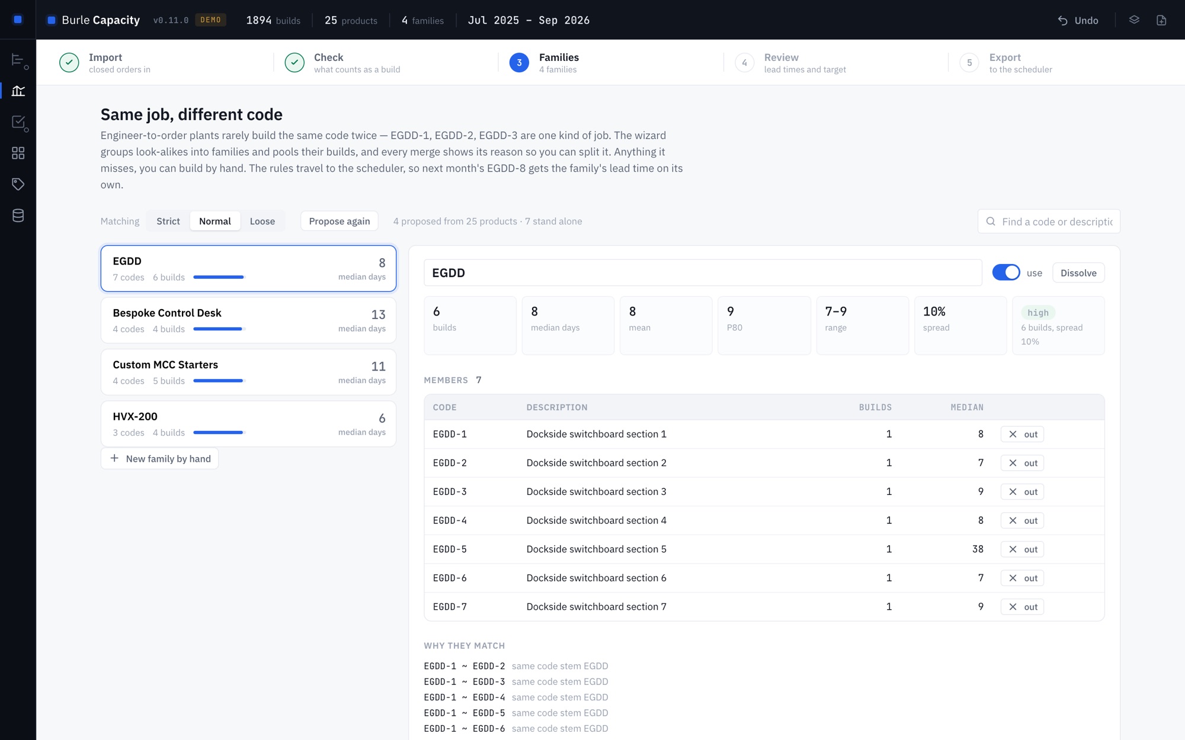Select the Bespoke Control Desk family card
Image resolution: width=1185 pixels, height=740 pixels.
[248, 320]
